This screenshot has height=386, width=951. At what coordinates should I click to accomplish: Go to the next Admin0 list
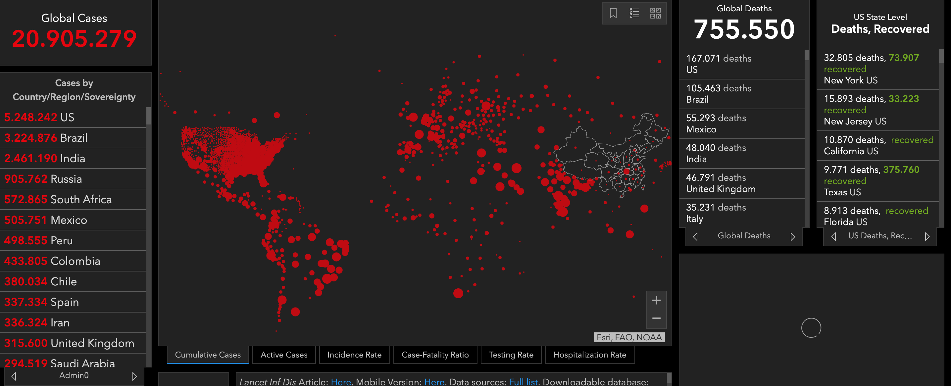134,376
